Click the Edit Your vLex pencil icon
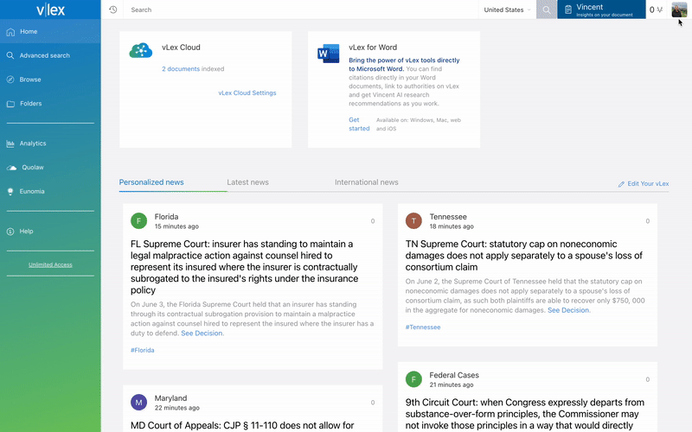Viewport: 692px width, 432px height. [621, 184]
